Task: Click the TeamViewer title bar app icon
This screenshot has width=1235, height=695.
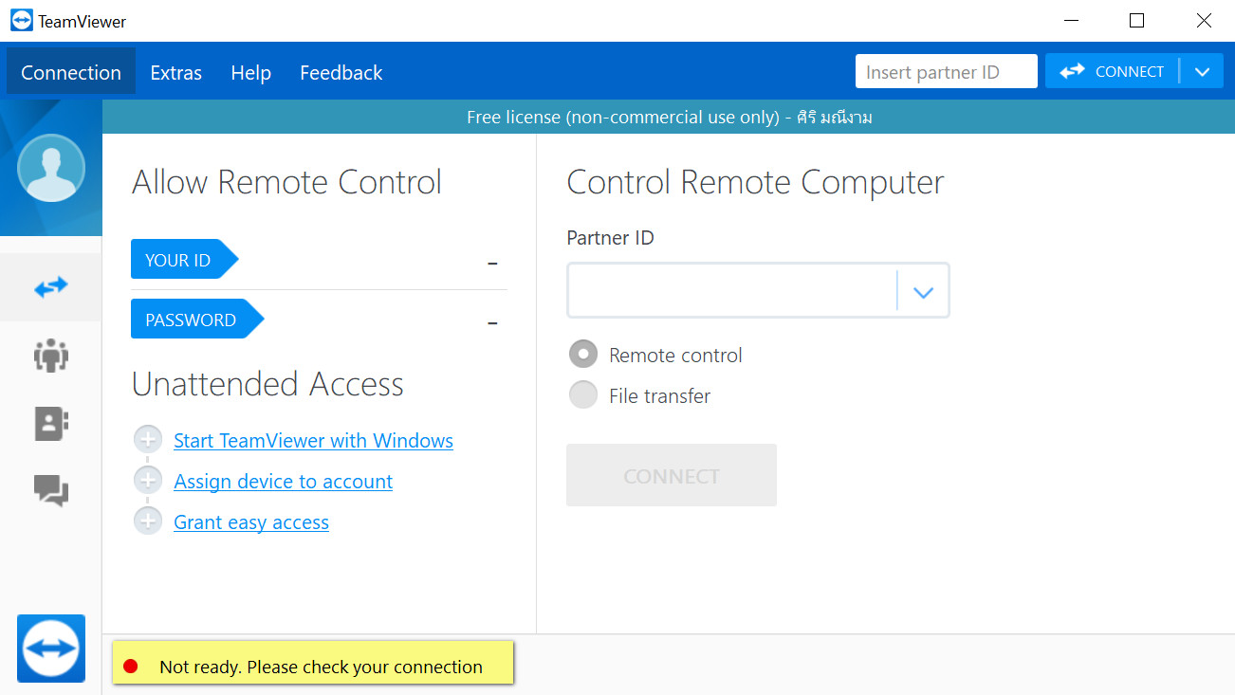Action: pos(21,20)
